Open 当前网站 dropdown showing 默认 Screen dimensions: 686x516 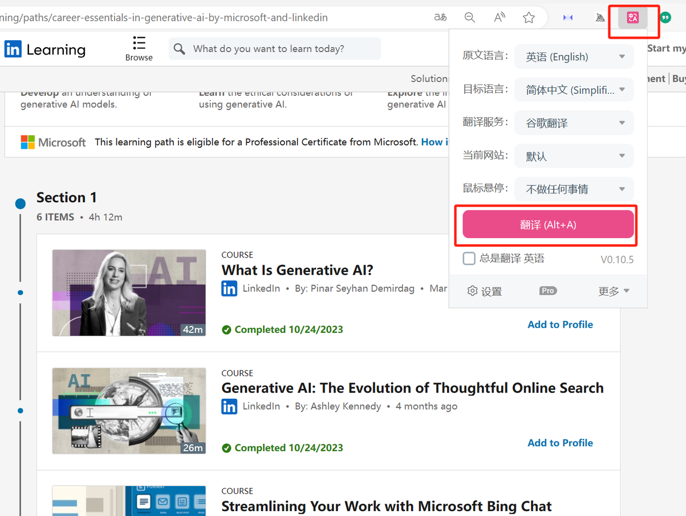coord(574,156)
